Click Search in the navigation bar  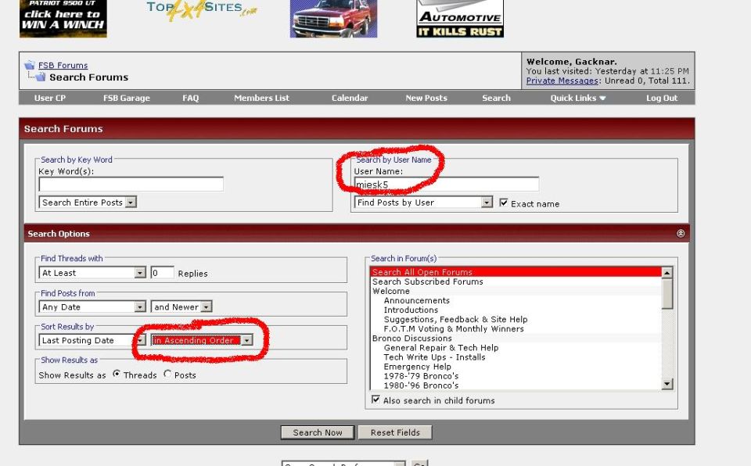496,98
